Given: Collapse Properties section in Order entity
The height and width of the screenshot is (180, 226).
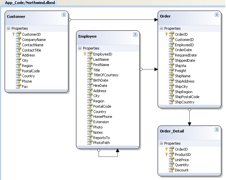Looking at the screenshot, I should 161,29.
